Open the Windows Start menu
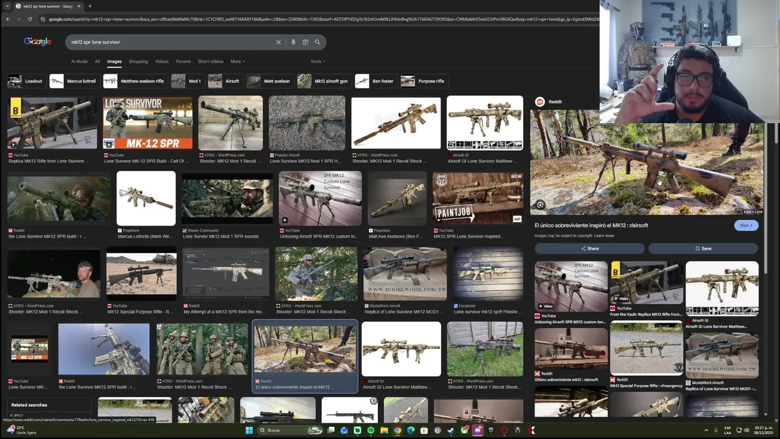 point(249,430)
